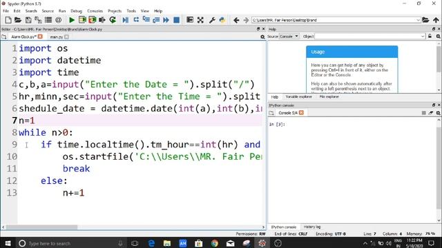Switch to the History log tab

pyautogui.click(x=312, y=227)
